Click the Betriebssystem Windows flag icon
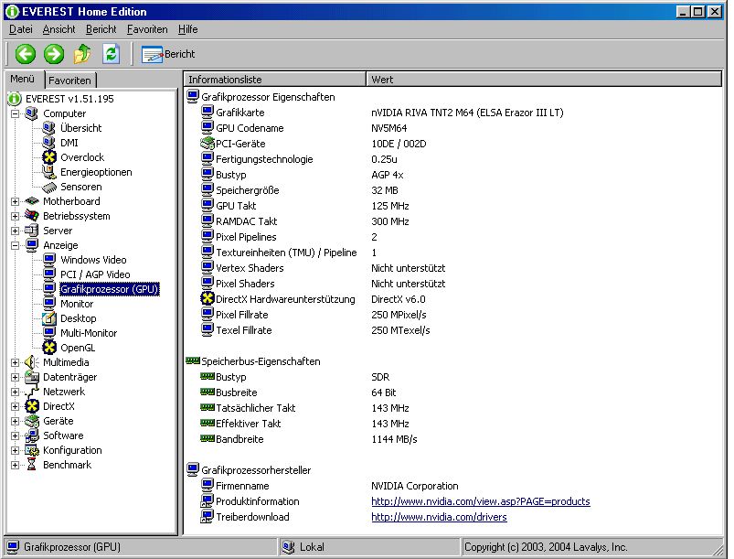The height and width of the screenshot is (559, 734). tap(32, 216)
